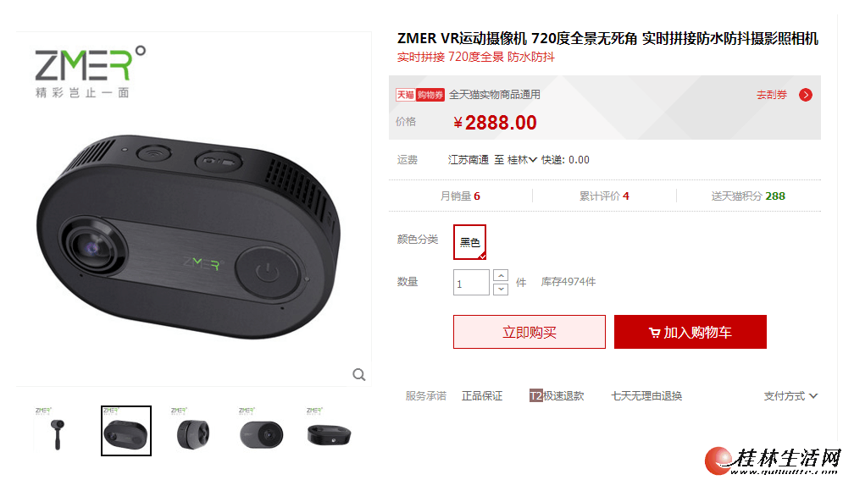Expand the 支付方式 payment methods dropdown
The height and width of the screenshot is (480, 843).
(x=790, y=396)
